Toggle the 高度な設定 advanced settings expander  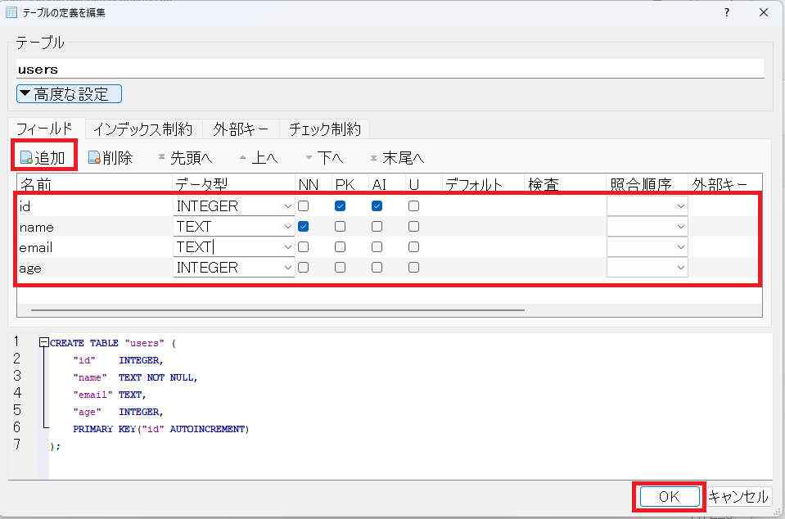click(69, 93)
